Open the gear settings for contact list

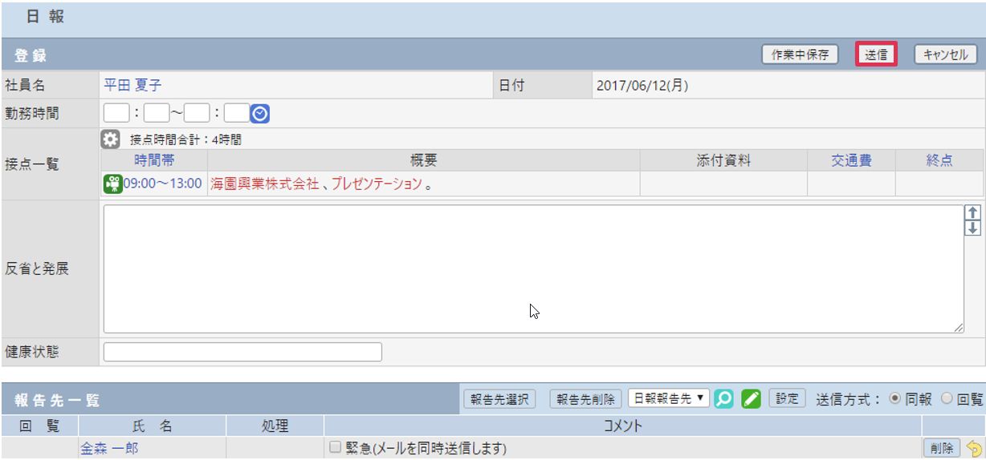pos(112,139)
